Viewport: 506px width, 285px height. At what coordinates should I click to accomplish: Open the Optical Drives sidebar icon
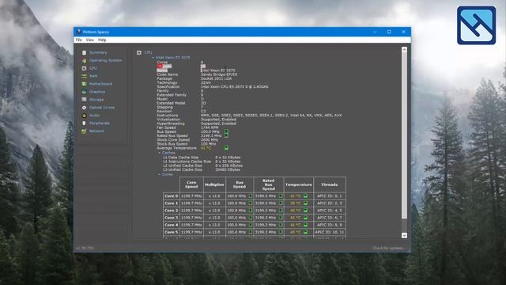(85, 108)
